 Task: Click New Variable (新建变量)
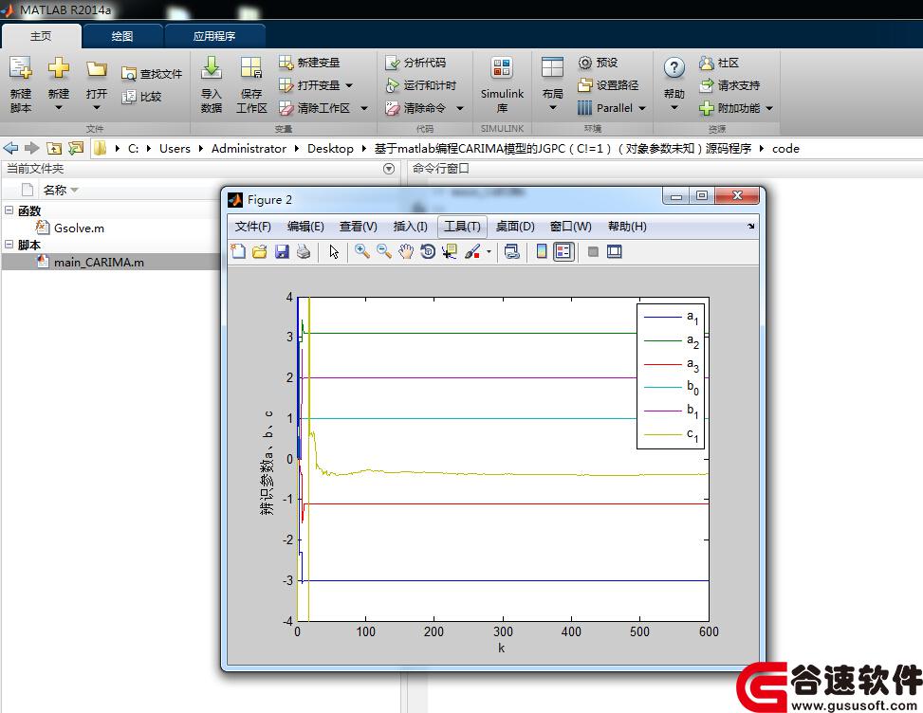click(309, 63)
